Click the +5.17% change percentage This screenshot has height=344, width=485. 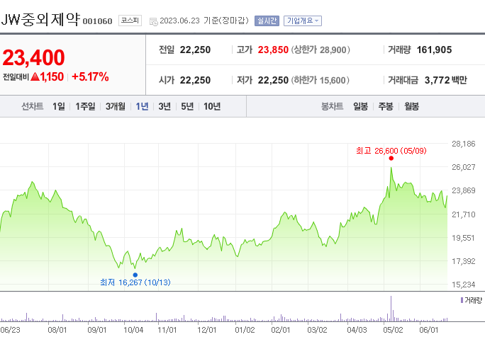click(x=90, y=76)
